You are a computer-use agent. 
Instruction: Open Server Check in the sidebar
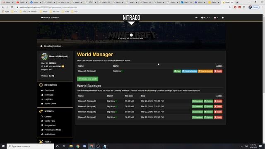[x=51, y=103]
